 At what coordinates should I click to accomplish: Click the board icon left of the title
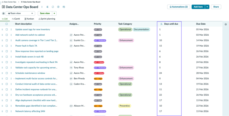[3, 7]
